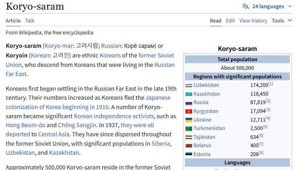This screenshot has height=170, width=297.
Task: Click citation [4] beside 12,711
Action: (x=268, y=118)
